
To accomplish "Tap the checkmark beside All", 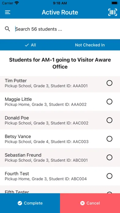I will (27, 45).
